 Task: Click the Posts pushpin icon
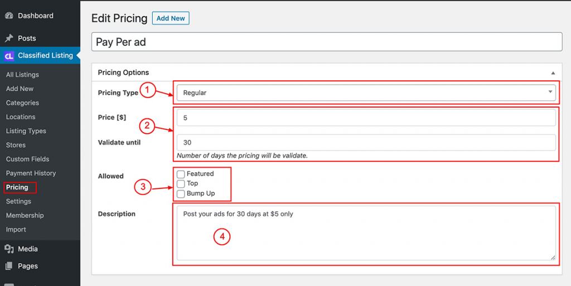pyautogui.click(x=9, y=38)
